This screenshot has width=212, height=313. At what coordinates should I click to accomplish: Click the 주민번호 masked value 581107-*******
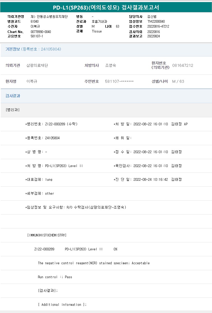tap(119, 81)
